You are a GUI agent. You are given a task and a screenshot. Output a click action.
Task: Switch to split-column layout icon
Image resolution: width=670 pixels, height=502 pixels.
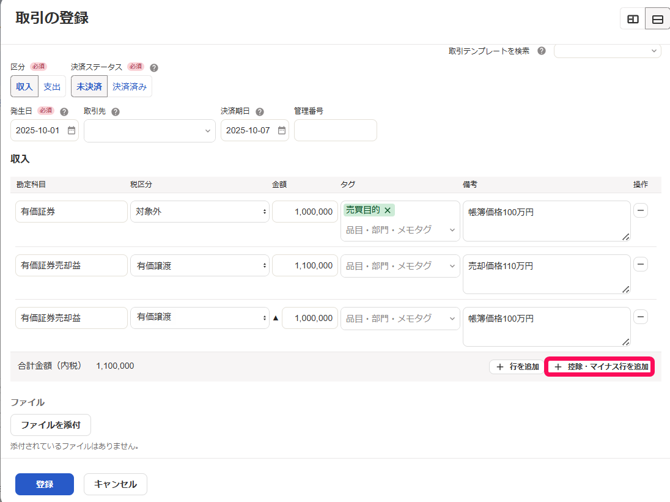tap(633, 19)
